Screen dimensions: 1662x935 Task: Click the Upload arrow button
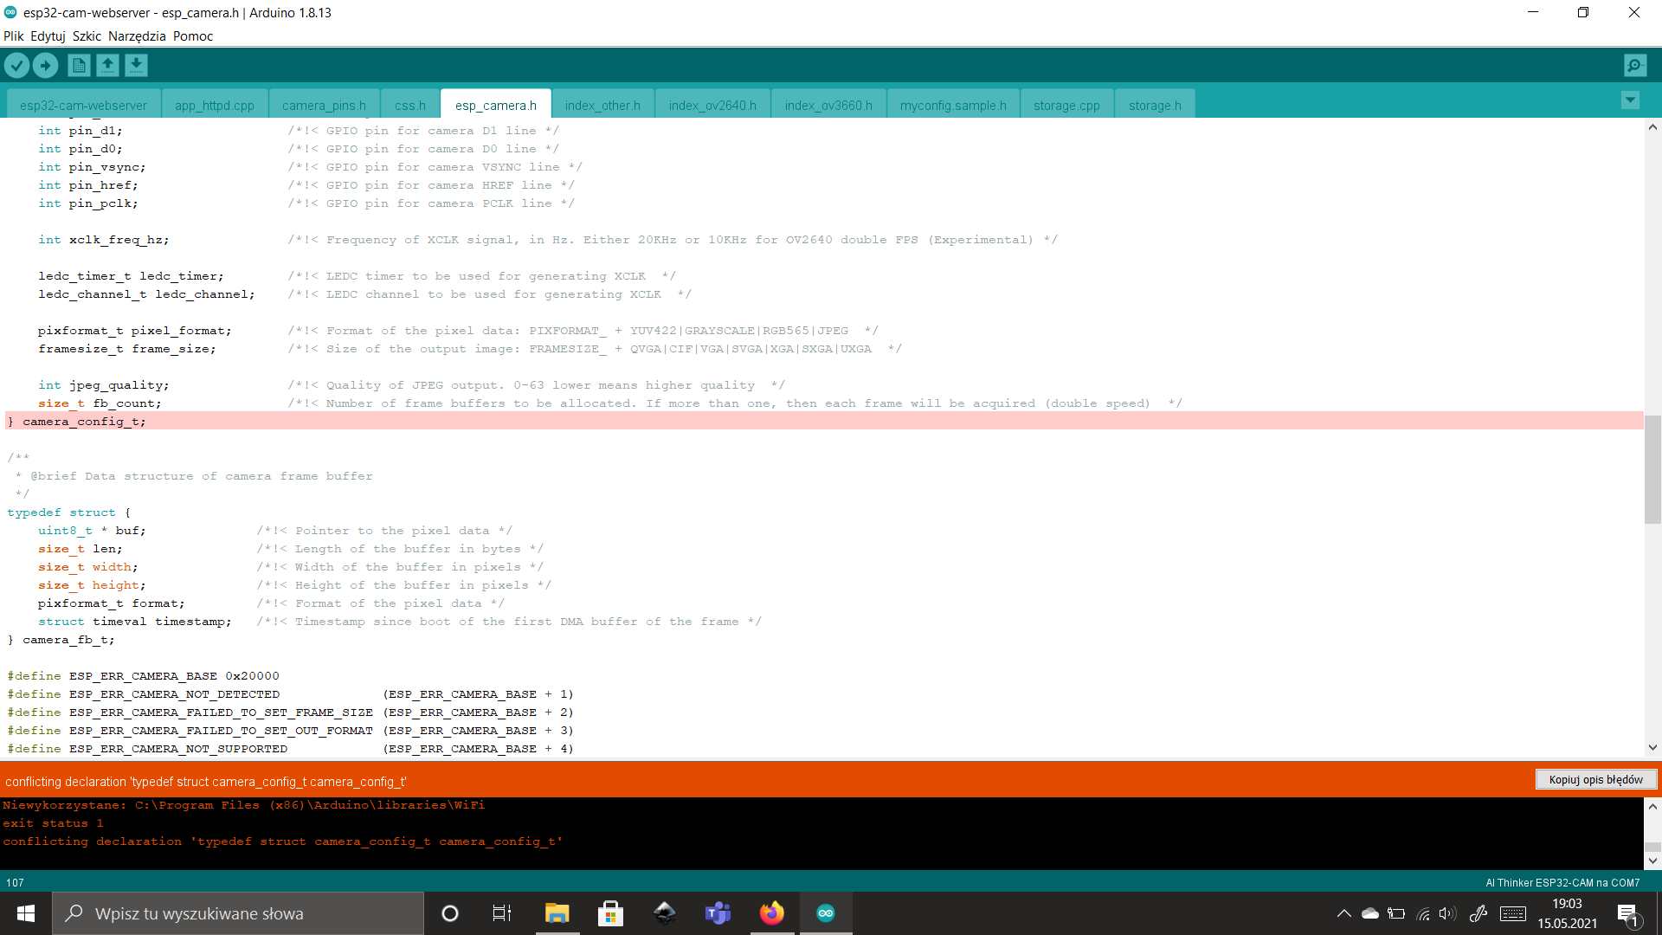tap(45, 65)
